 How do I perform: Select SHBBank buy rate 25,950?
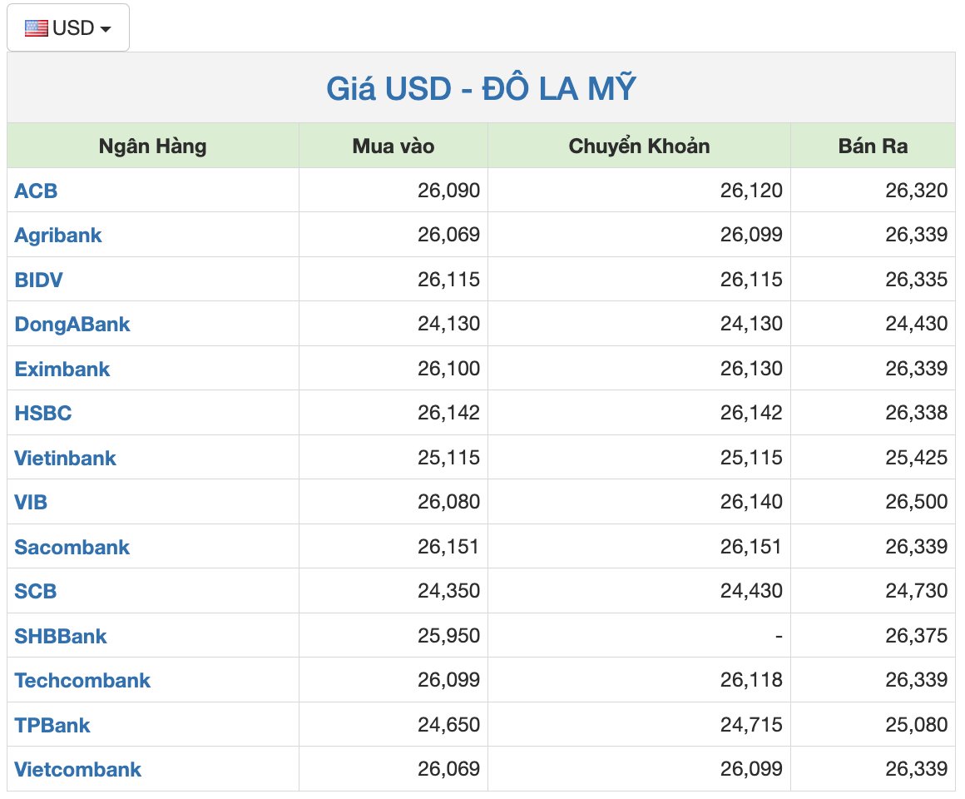point(448,636)
